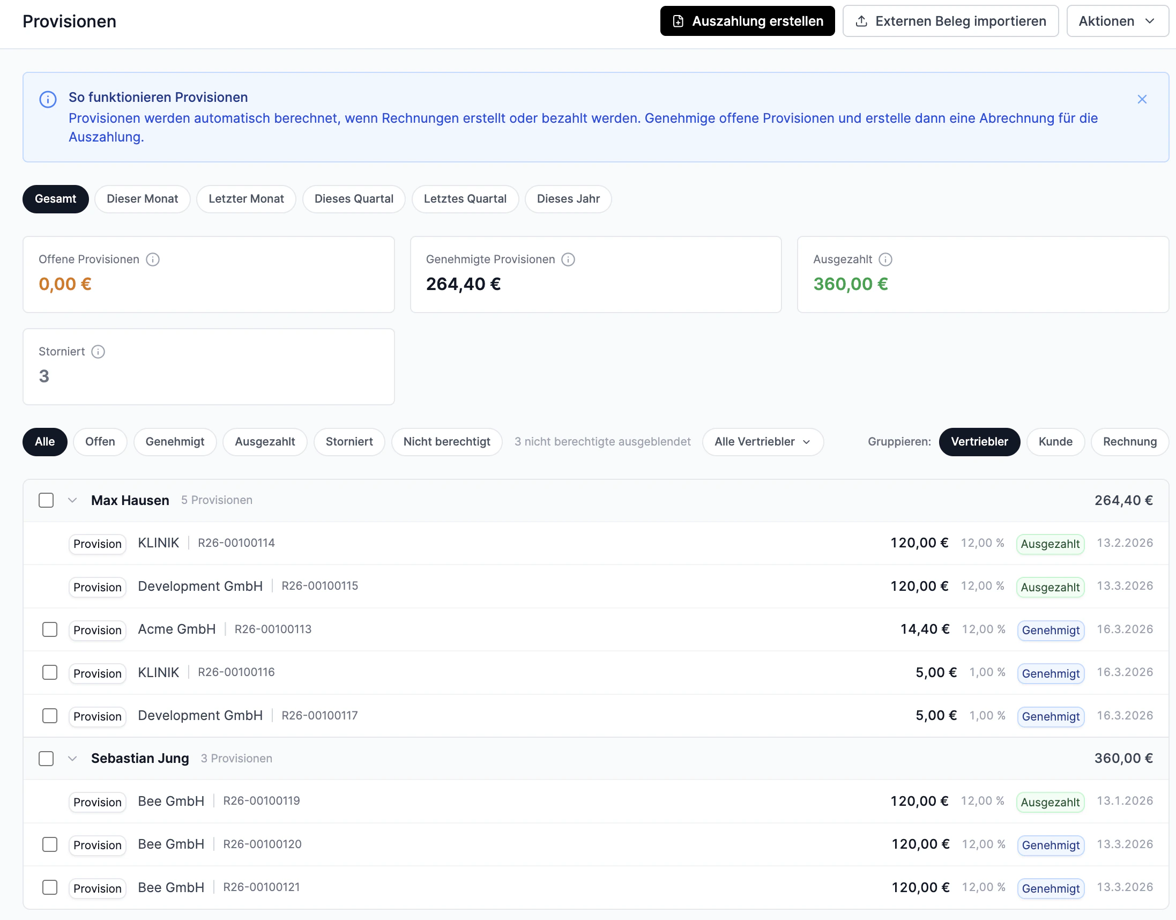Switch to Dieses Quartal period tab
The image size is (1176, 920).
click(354, 199)
